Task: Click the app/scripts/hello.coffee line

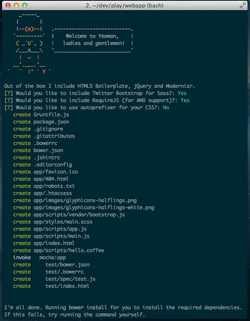Action: tap(59, 250)
